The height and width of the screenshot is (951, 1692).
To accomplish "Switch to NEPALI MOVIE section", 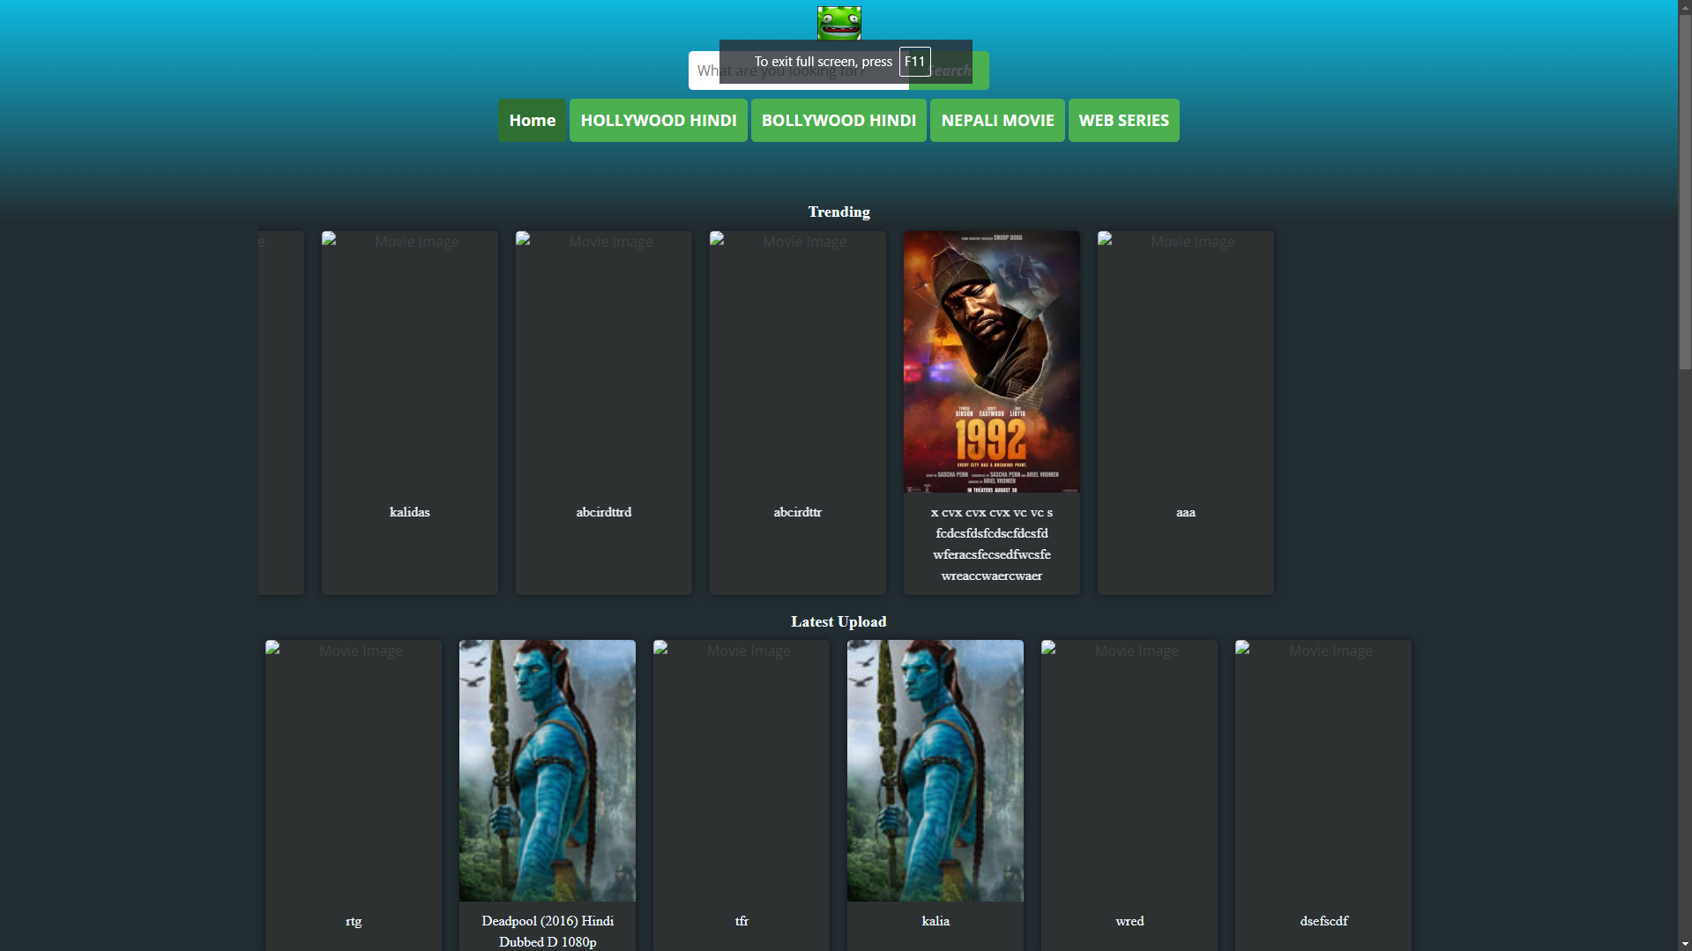I will pyautogui.click(x=996, y=121).
